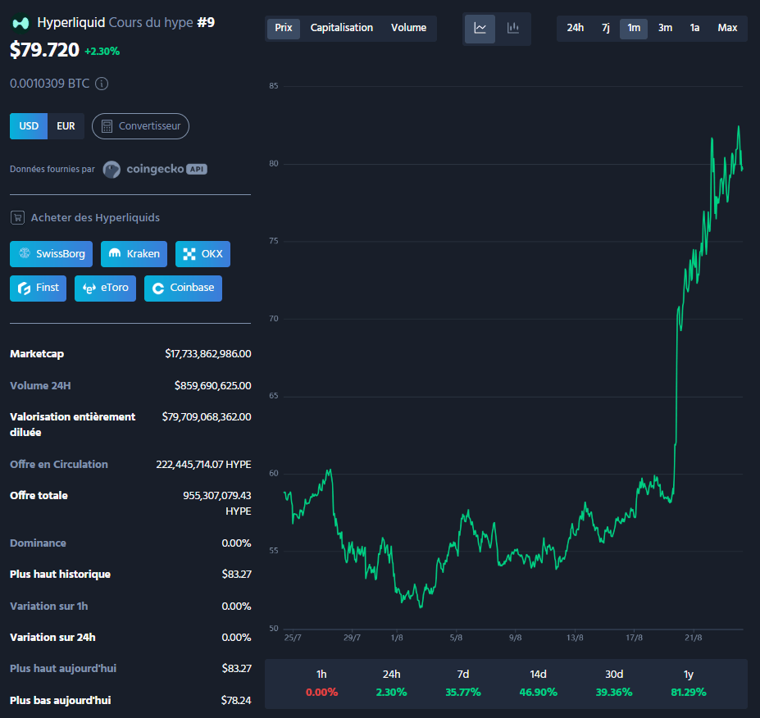760x718 pixels.
Task: Click the 955,307,079.43 HYPE total supply
Action: 217,503
